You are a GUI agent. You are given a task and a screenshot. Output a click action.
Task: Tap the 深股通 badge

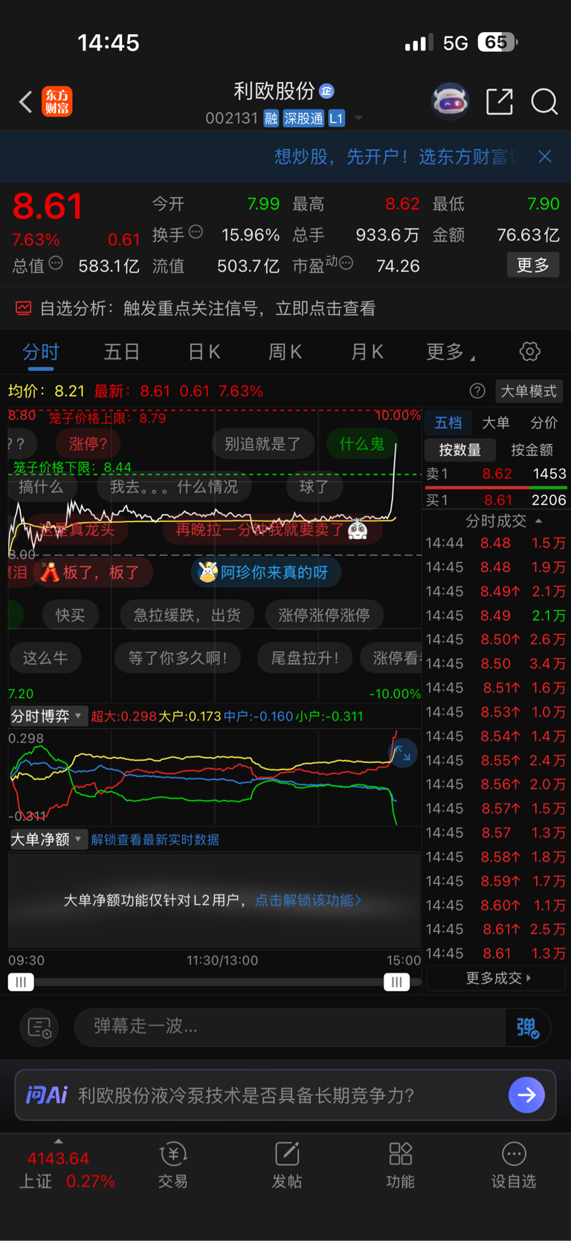coord(303,118)
